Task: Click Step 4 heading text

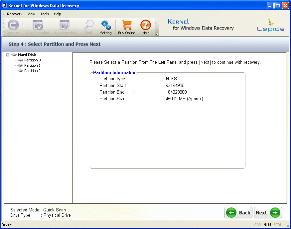Action: [x=55, y=44]
